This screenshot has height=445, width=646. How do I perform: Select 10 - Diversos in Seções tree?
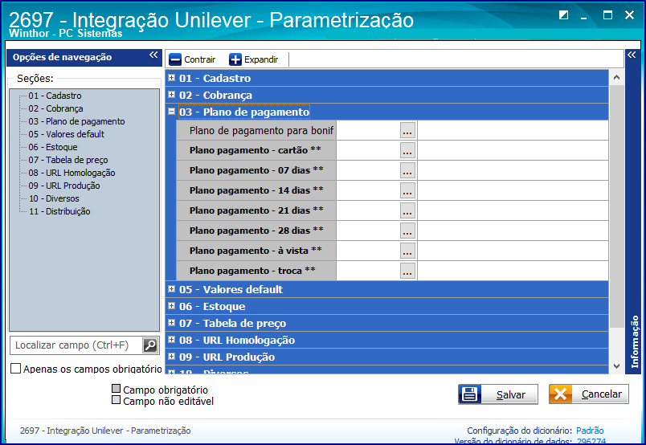(54, 198)
